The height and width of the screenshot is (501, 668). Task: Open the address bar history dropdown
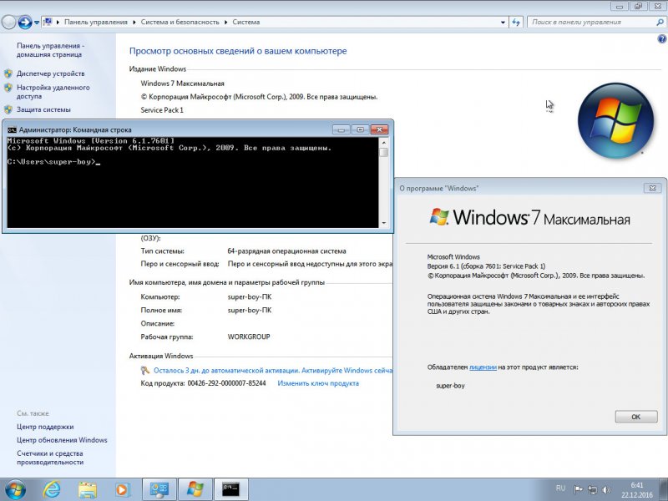503,23
